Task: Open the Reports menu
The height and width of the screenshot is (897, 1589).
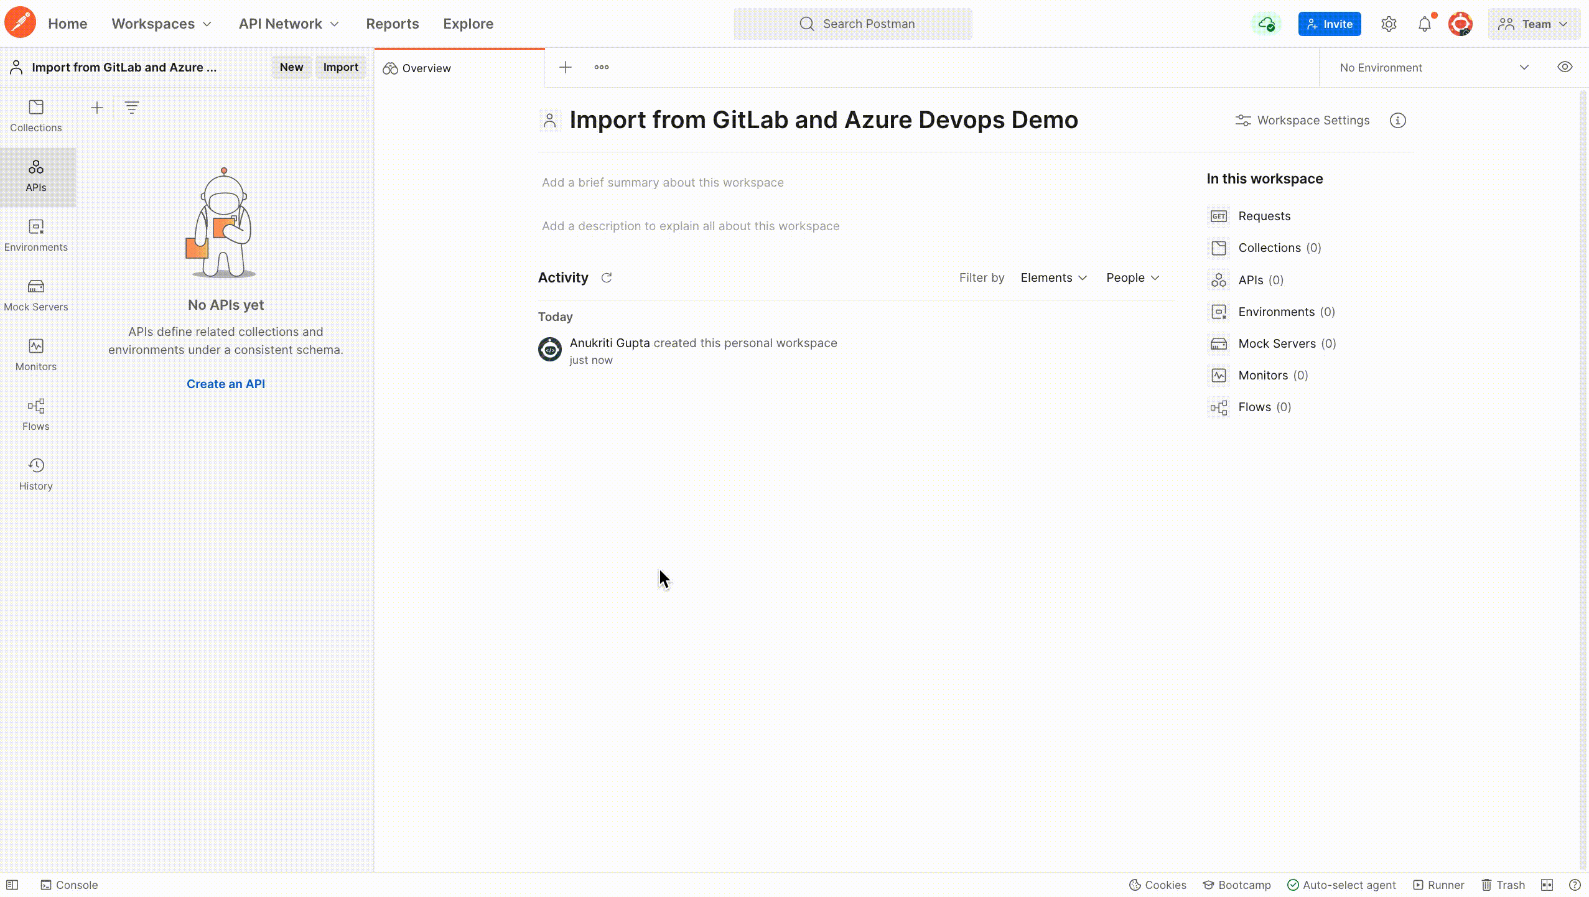Action: [x=392, y=24]
